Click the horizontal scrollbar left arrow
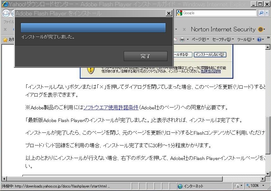 4,179
